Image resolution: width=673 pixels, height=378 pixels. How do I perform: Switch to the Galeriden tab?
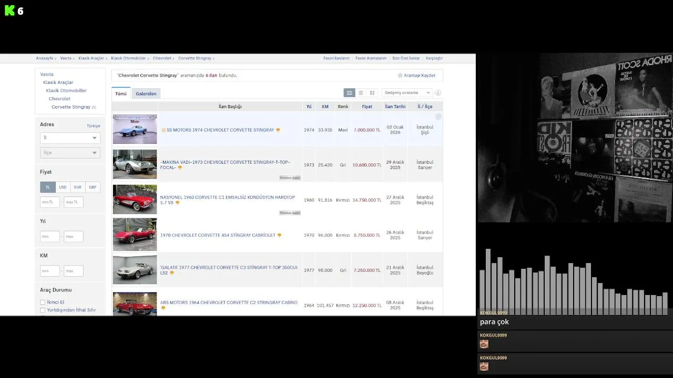point(146,93)
